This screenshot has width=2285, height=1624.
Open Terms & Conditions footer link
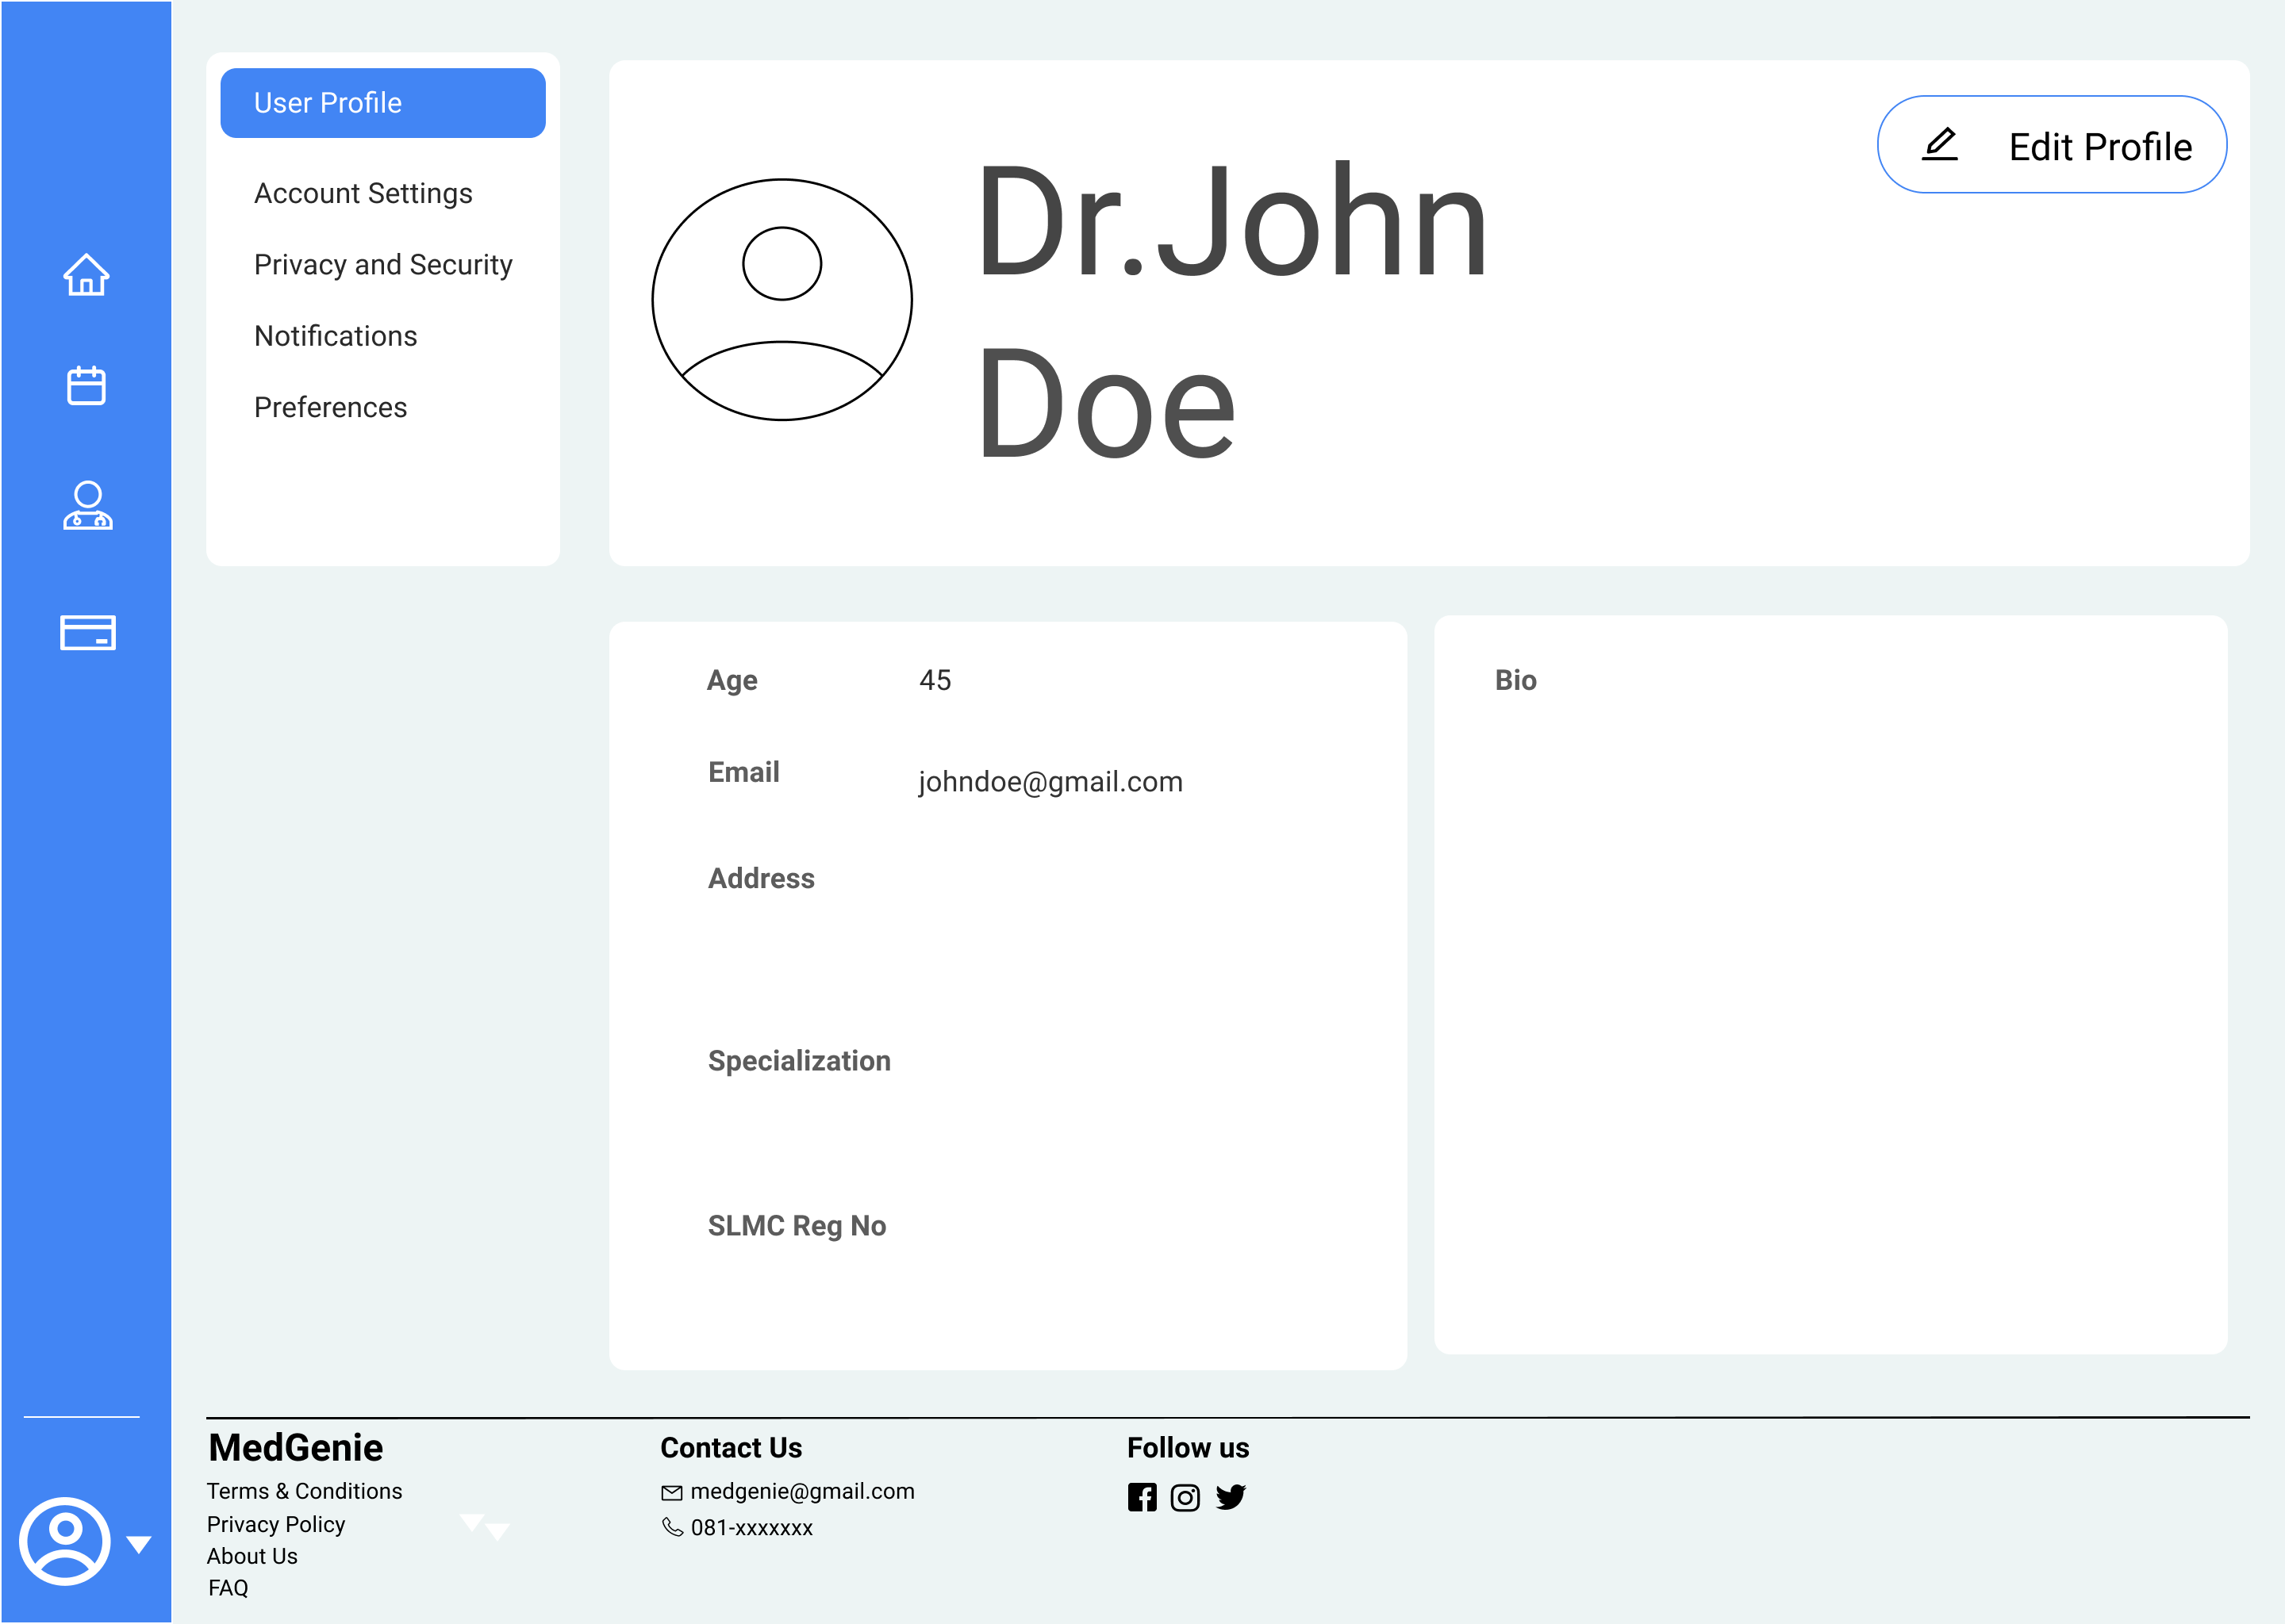(x=304, y=1491)
